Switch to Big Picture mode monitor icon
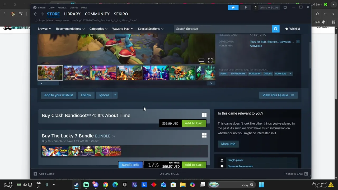The image size is (338, 190). 285,8
